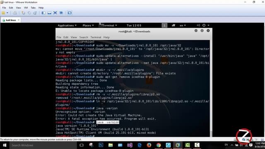Click the 'Java HotSpot(TM) Client VM' line

click(106, 132)
